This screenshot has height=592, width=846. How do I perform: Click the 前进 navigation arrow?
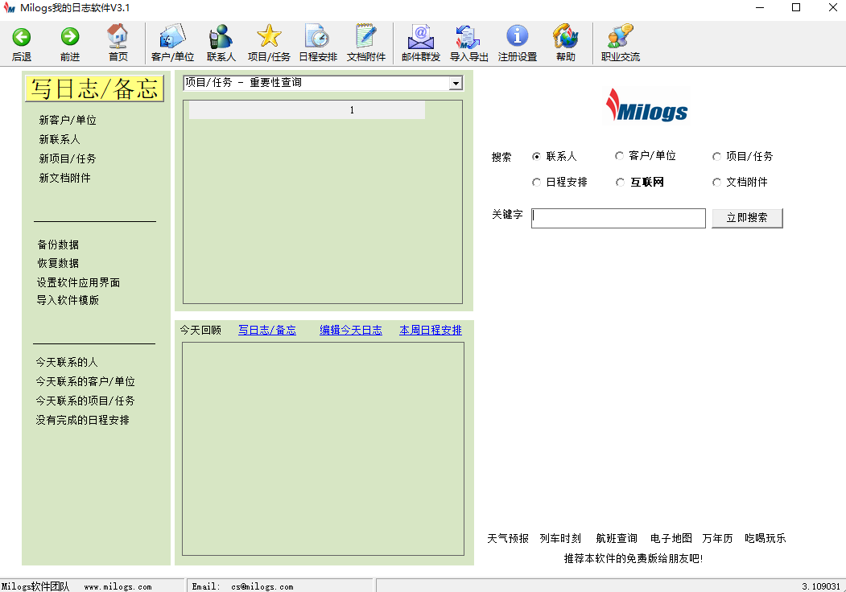(70, 35)
